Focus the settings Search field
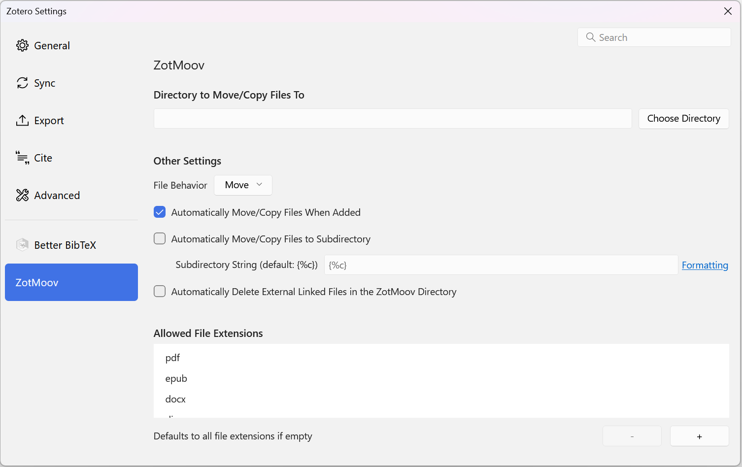Viewport: 742px width, 467px height. [654, 37]
